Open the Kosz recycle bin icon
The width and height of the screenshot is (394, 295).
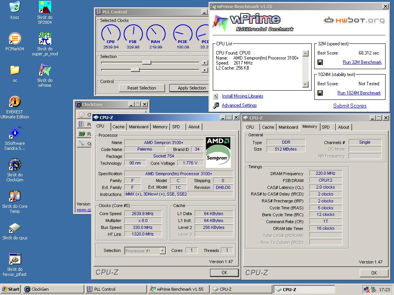click(15, 7)
